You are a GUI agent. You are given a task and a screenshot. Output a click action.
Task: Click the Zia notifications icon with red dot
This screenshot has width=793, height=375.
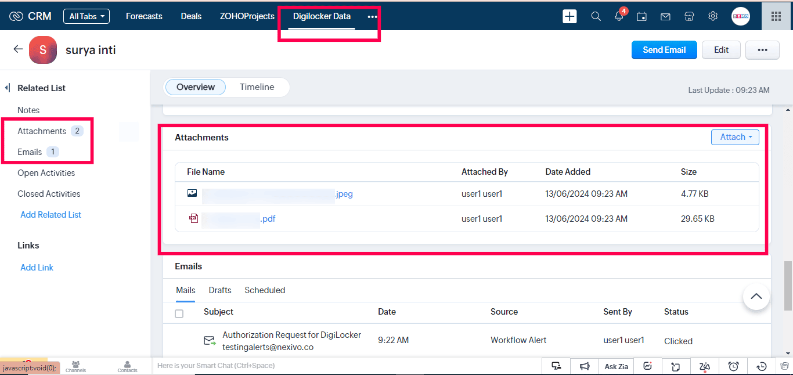click(x=705, y=366)
